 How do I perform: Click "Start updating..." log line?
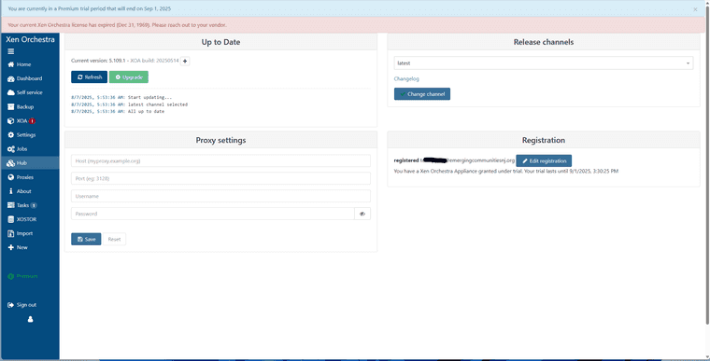click(x=149, y=97)
